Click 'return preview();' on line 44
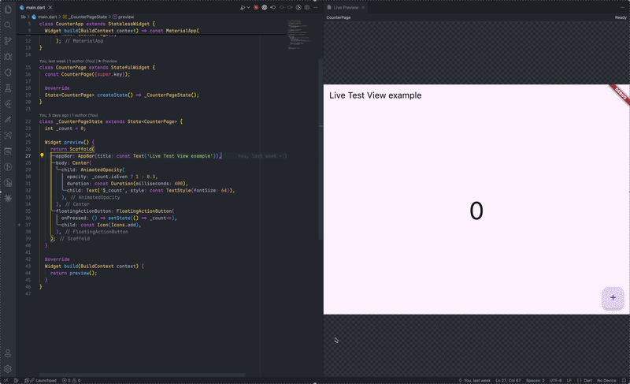This screenshot has height=384, width=630. 73,273
